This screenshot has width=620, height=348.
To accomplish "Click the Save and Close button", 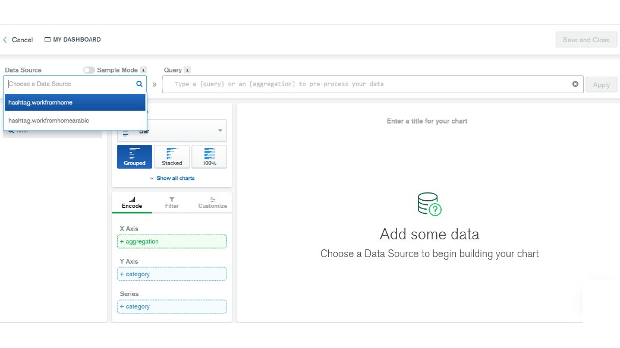I will coord(586,40).
